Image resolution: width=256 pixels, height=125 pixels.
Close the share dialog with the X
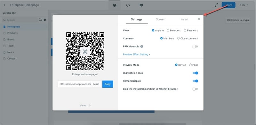[x=199, y=19]
